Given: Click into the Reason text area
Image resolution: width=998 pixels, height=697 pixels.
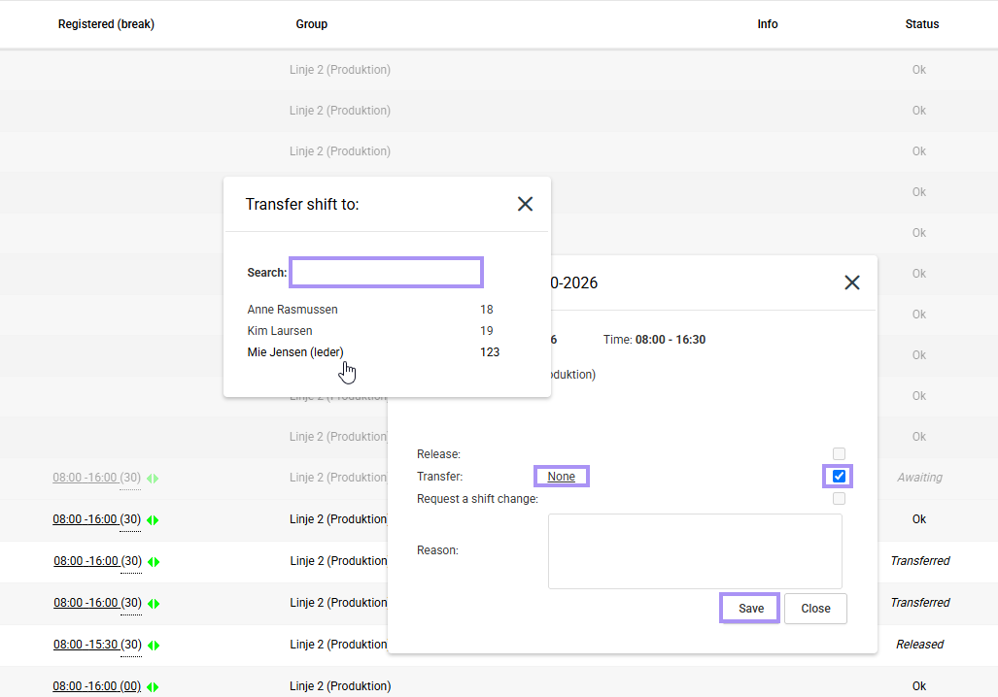Looking at the screenshot, I should [x=695, y=551].
